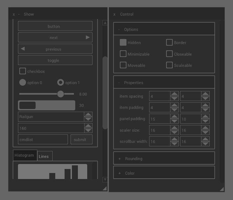The height and width of the screenshot is (200, 233).
Task: Increase the Railgun spinner with up arrow
Action: coord(88,114)
